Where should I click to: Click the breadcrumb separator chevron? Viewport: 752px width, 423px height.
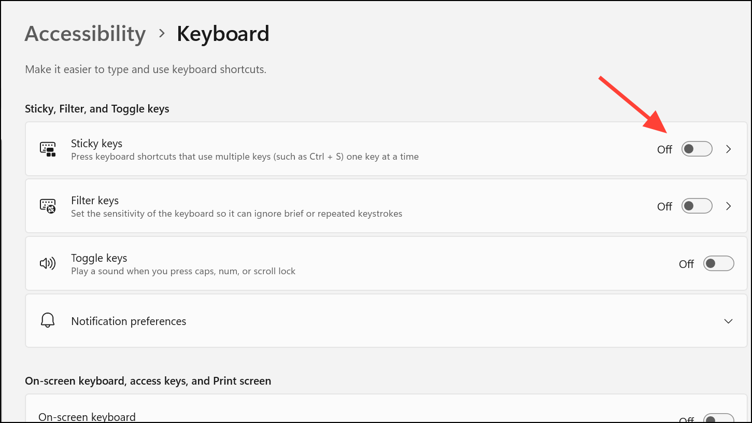pyautogui.click(x=162, y=34)
